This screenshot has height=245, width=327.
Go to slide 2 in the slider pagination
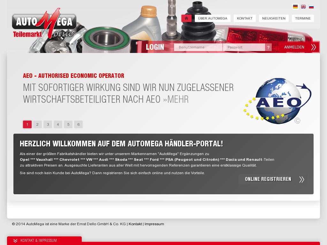[x=37, y=124]
